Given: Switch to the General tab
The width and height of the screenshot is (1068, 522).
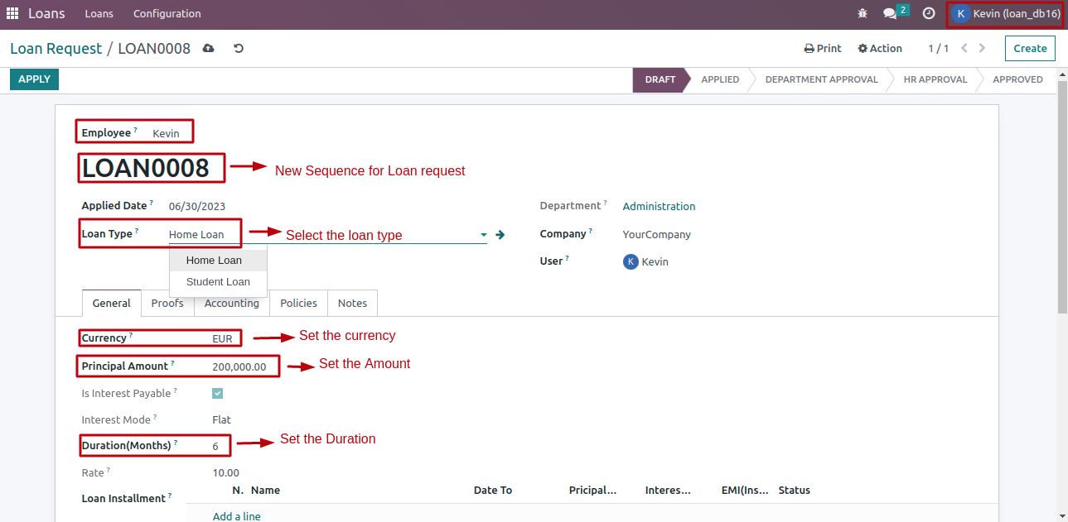Looking at the screenshot, I should click(112, 304).
